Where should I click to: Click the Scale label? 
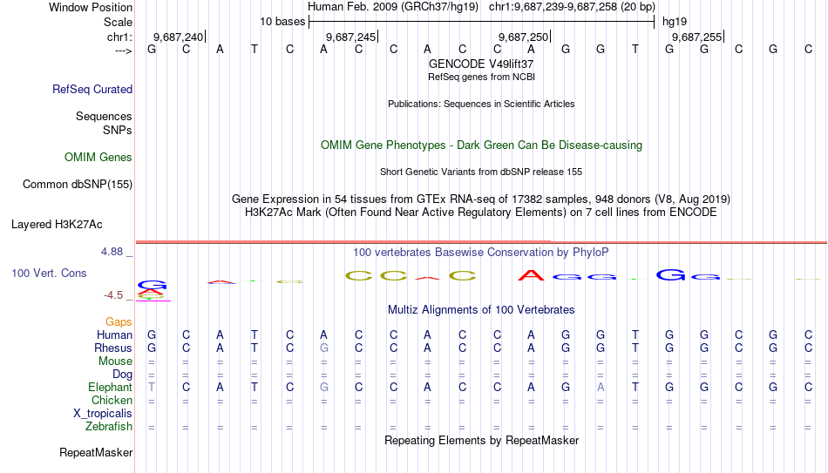tap(119, 22)
